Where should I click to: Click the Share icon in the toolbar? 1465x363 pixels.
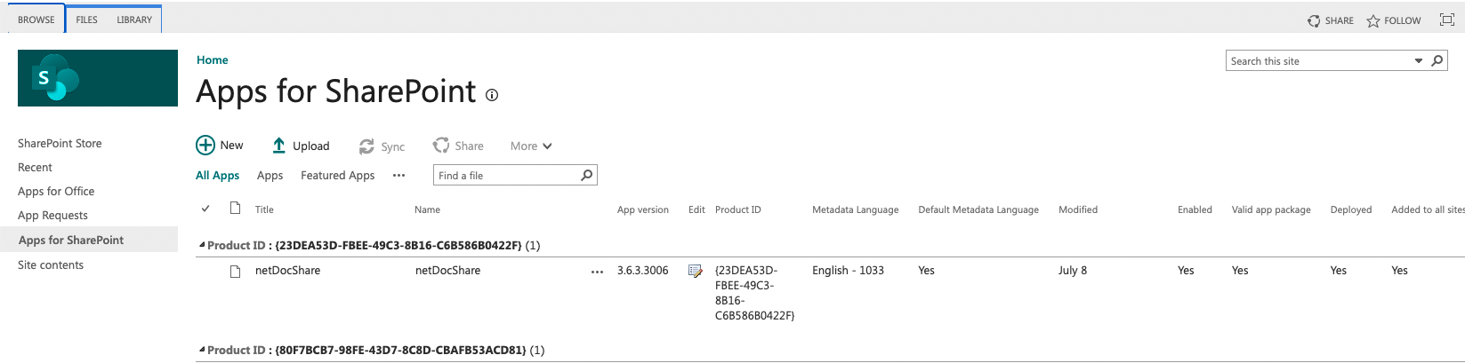point(441,146)
